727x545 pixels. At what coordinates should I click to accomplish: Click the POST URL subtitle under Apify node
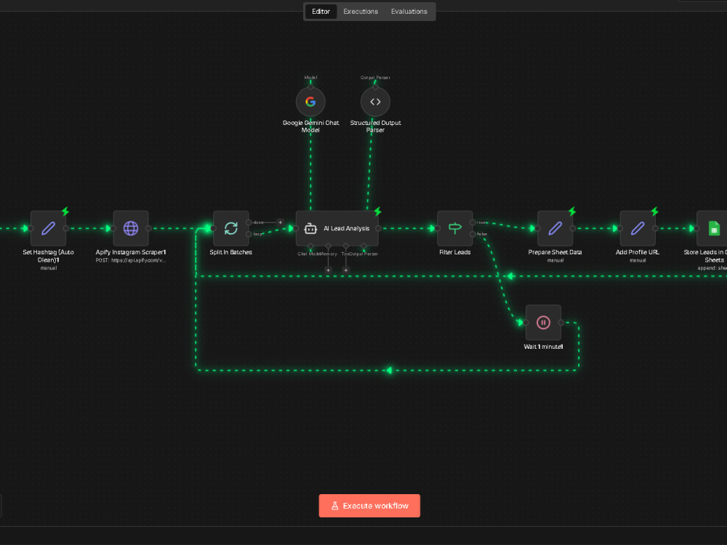point(131,260)
